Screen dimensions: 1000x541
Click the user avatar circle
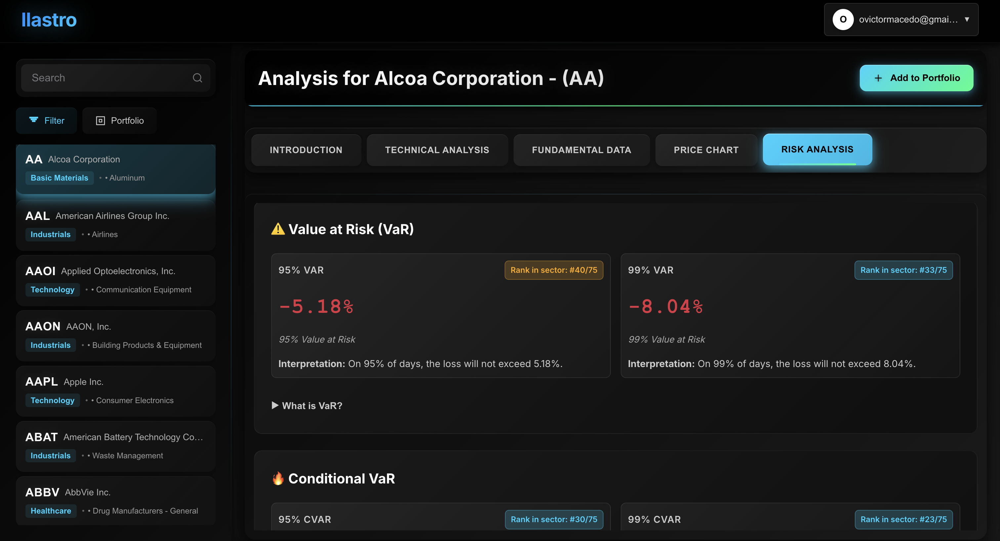843,20
